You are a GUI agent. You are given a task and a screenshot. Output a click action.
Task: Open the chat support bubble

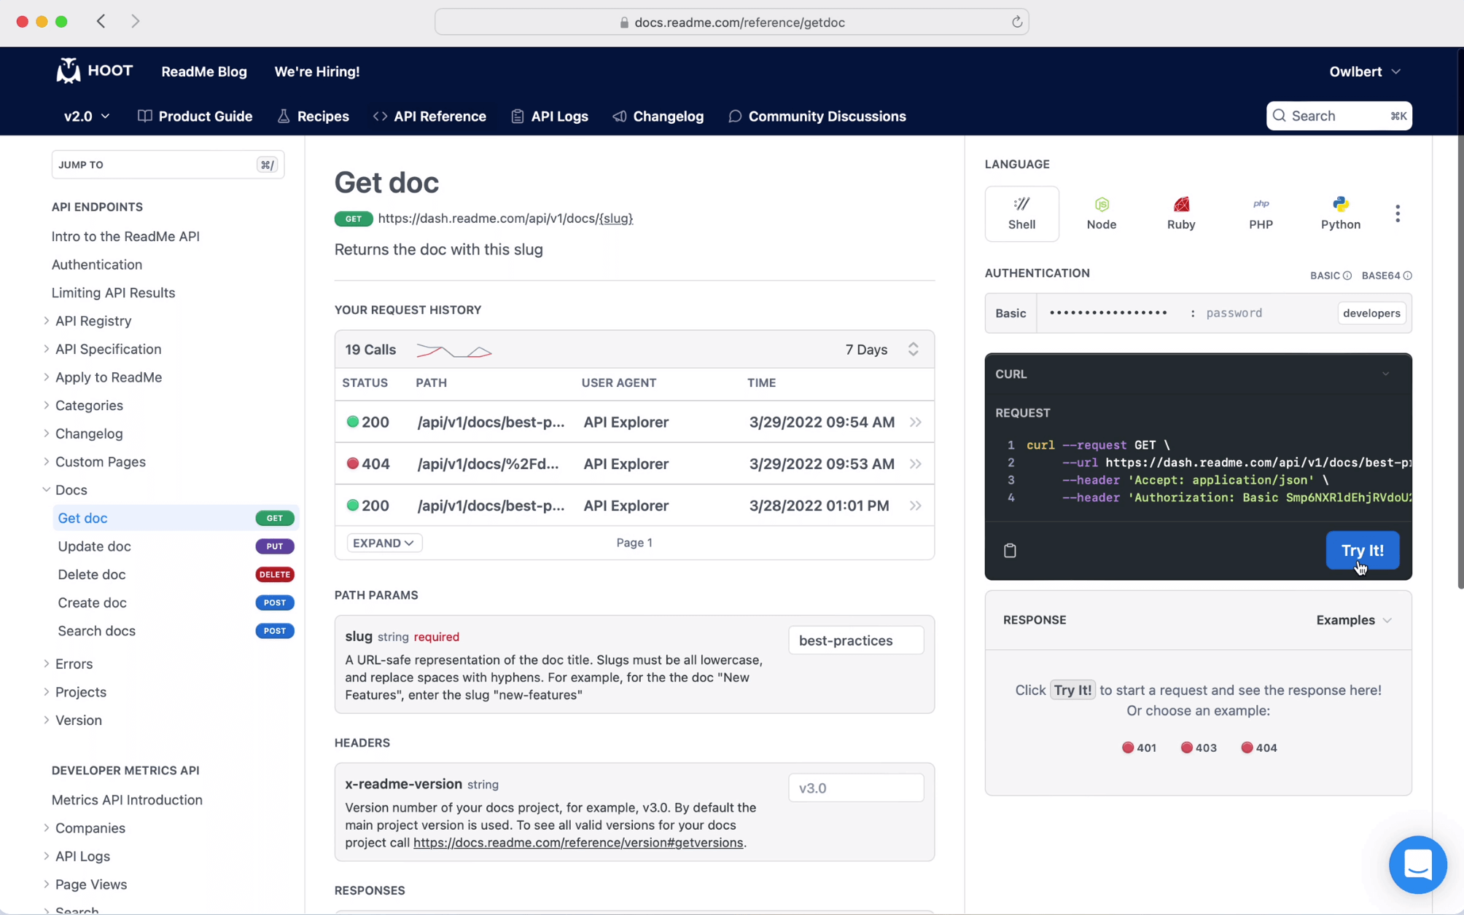[1417, 864]
